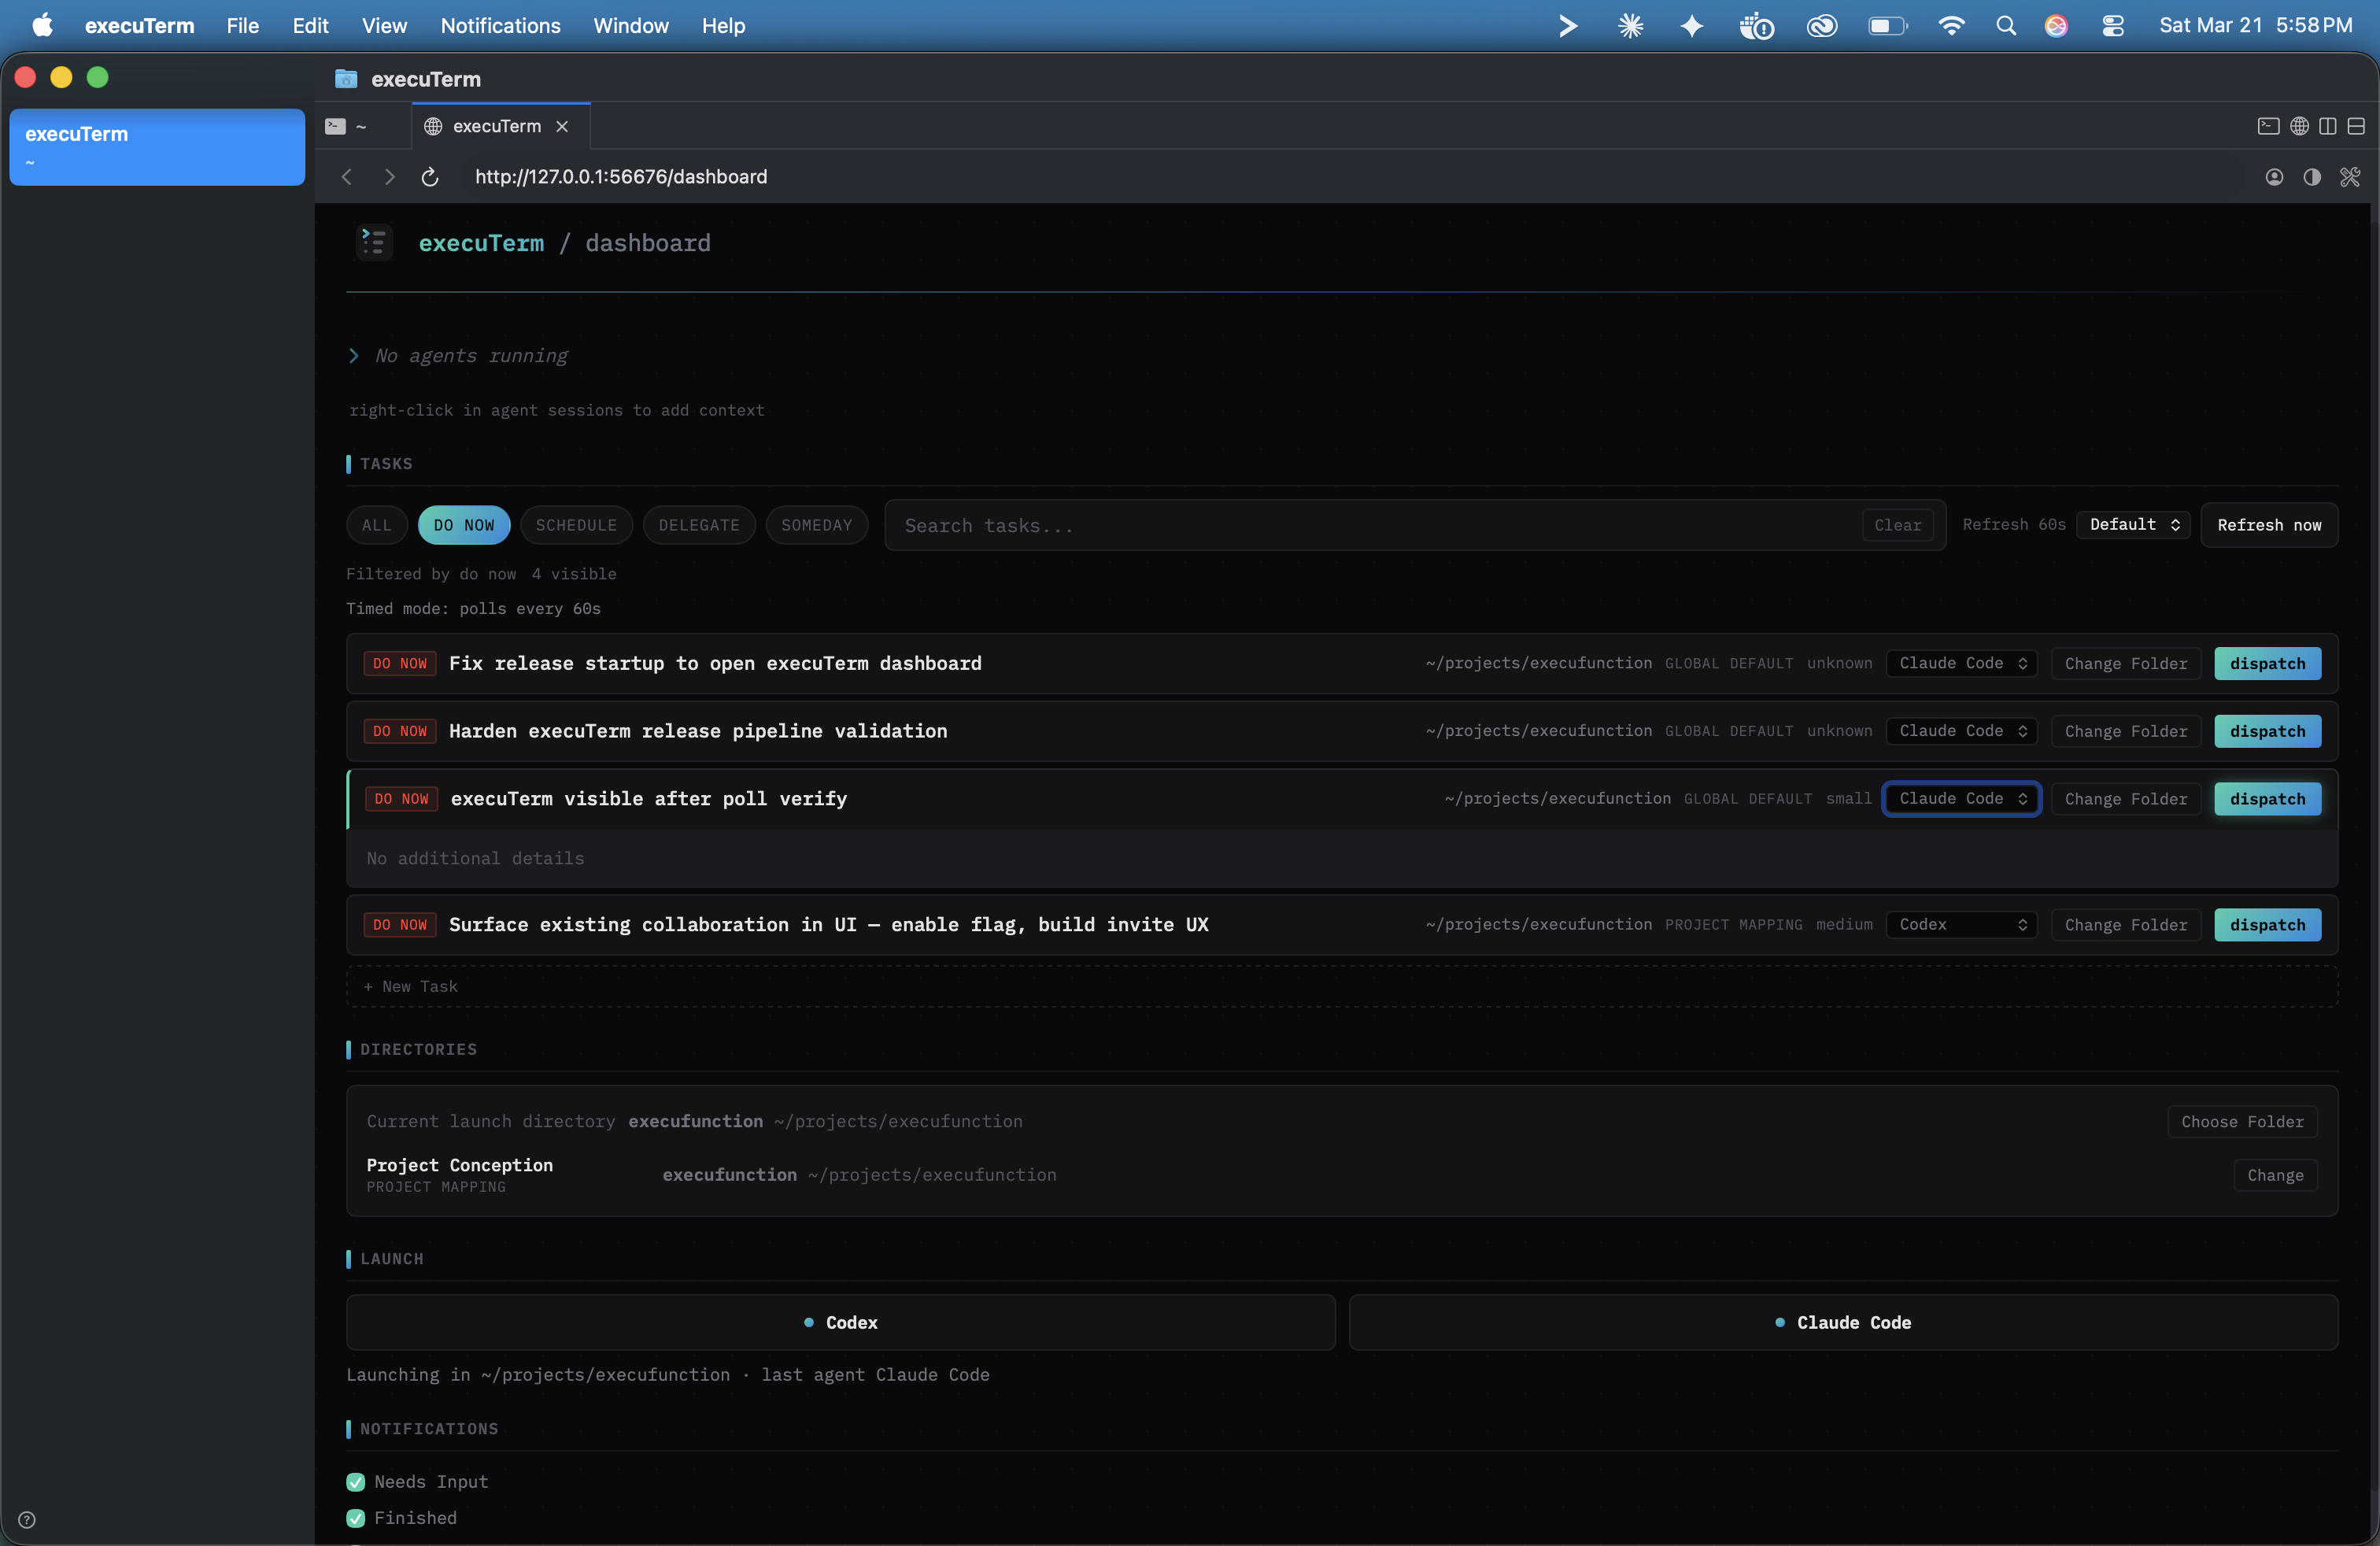The image size is (2380, 1546).
Task: Split the view vertically using the layout icon
Action: point(2329,127)
